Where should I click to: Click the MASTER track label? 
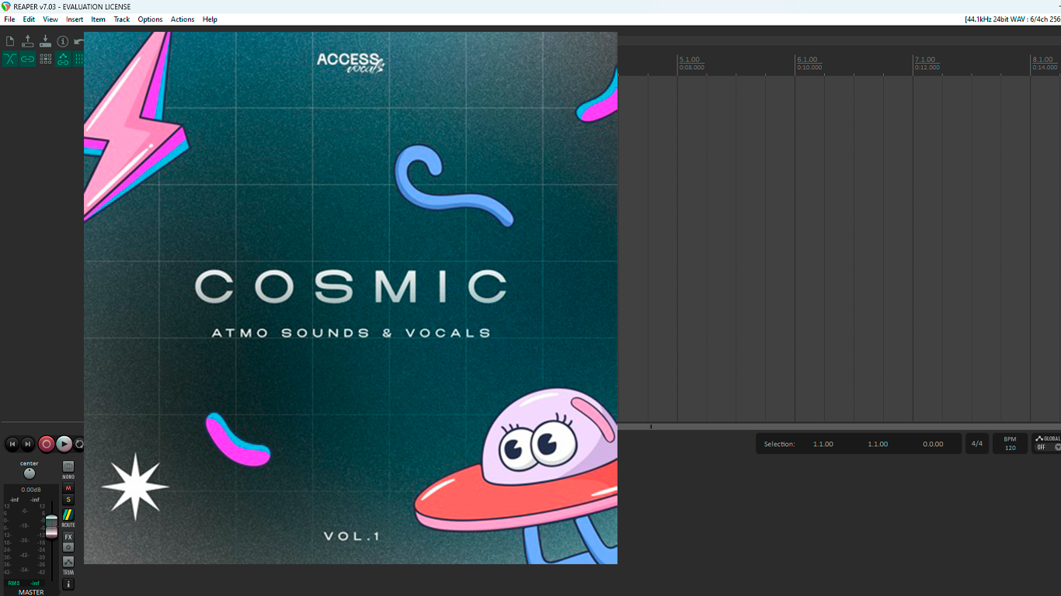31,592
